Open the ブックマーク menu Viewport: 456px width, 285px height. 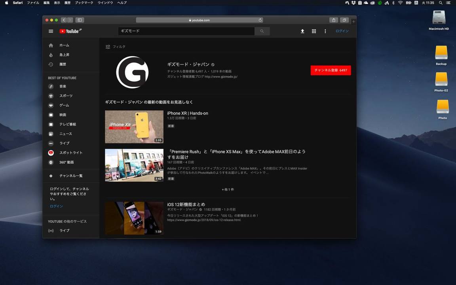point(84,3)
